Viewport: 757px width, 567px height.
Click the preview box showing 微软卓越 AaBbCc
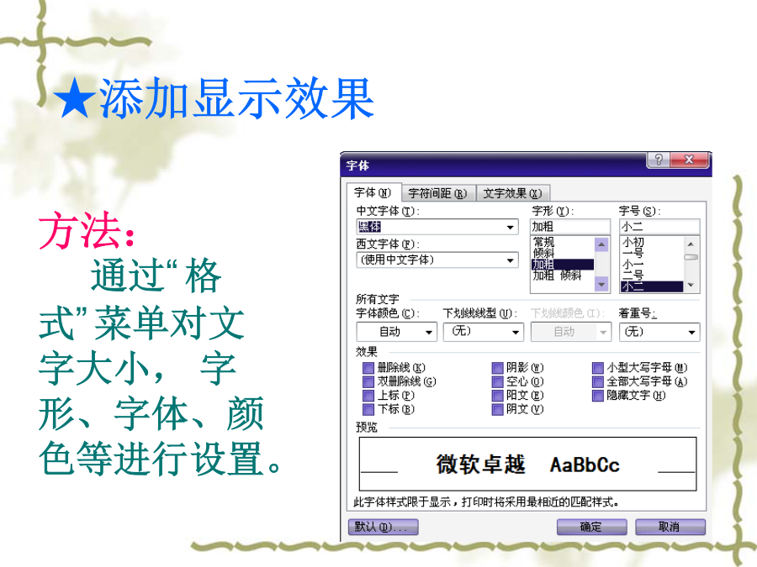point(527,464)
